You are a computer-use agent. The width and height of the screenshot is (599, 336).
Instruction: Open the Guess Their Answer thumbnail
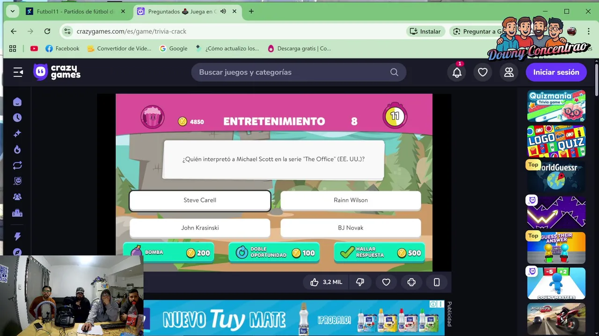556,248
